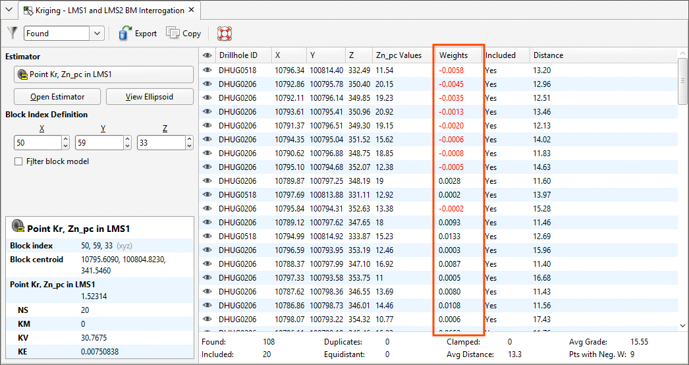The height and width of the screenshot is (365, 689).
Task: Increase the Z block index with the up arrow
Action: 189,140
